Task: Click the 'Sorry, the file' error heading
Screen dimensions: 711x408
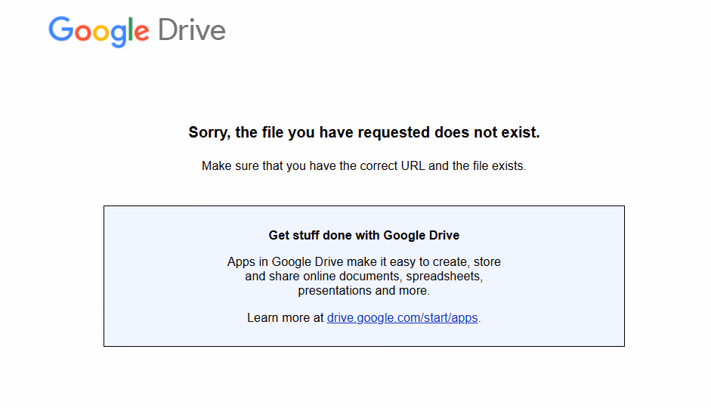Action: (x=364, y=132)
